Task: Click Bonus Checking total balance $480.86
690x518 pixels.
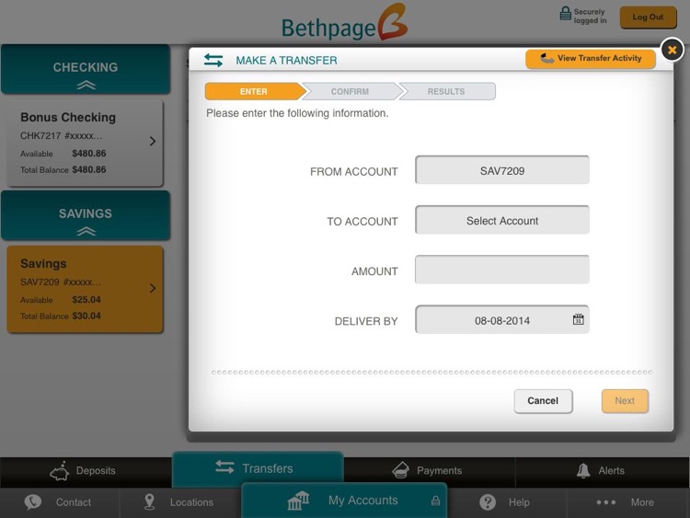Action: pyautogui.click(x=89, y=169)
